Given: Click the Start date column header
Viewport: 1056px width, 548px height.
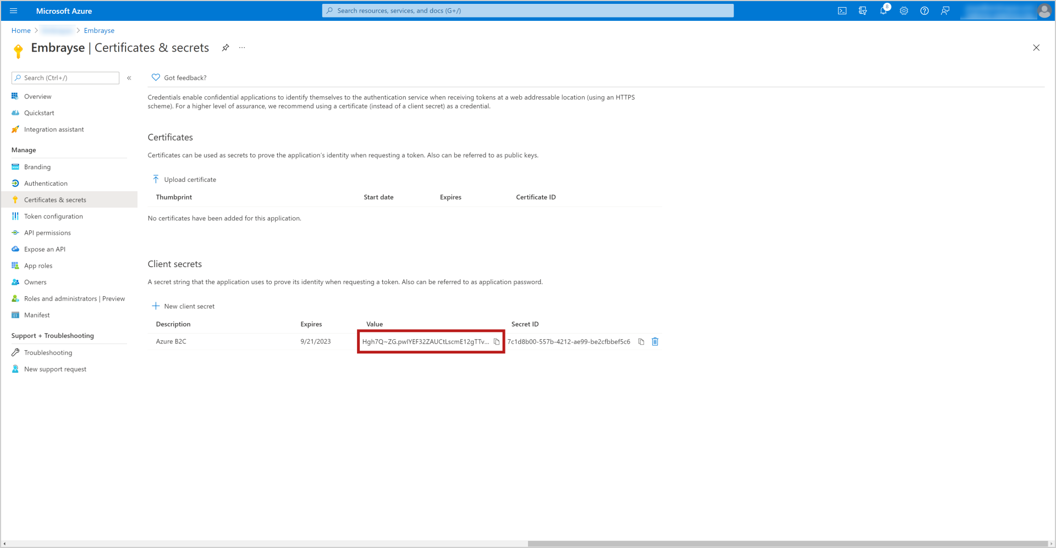Looking at the screenshot, I should click(x=378, y=197).
